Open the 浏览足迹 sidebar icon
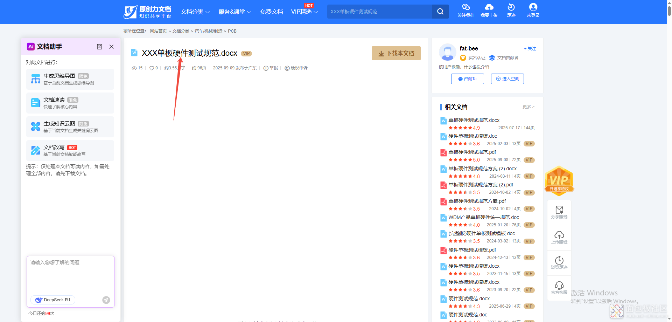 [559, 262]
